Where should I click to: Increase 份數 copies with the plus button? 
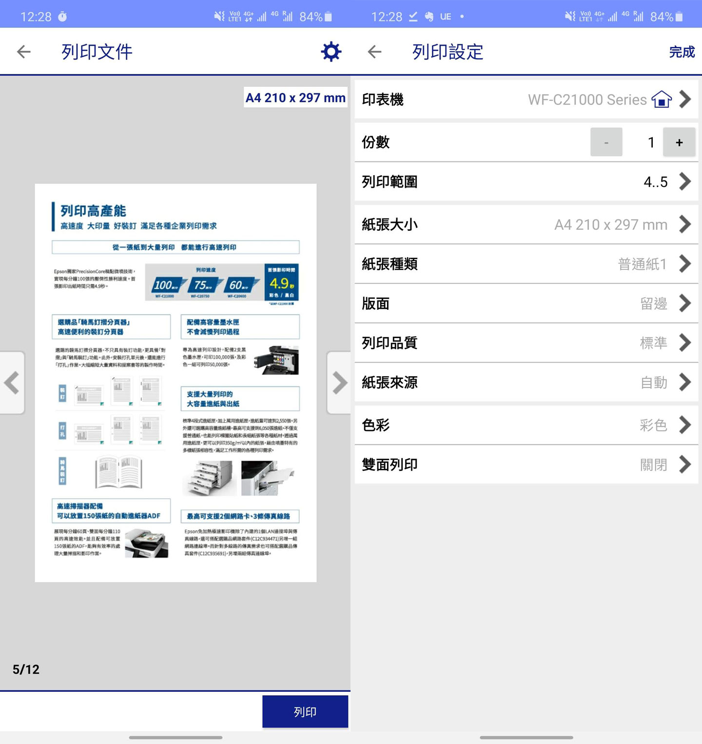(x=680, y=142)
